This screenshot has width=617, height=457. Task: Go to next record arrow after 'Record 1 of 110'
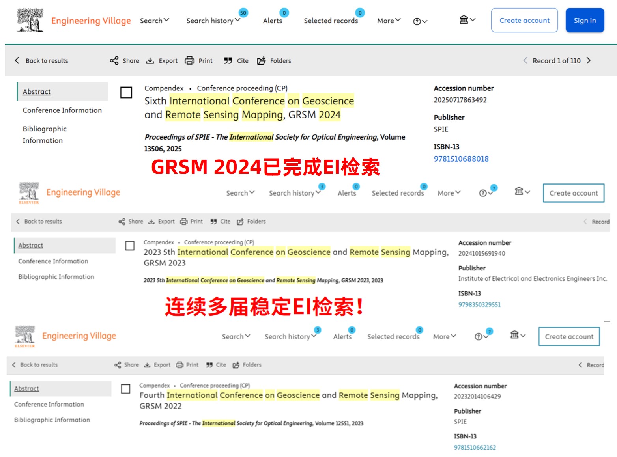coord(589,61)
